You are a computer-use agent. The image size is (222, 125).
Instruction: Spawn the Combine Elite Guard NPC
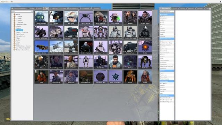130,32
